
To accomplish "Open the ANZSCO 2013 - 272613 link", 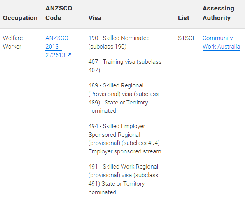I will click(57, 47).
